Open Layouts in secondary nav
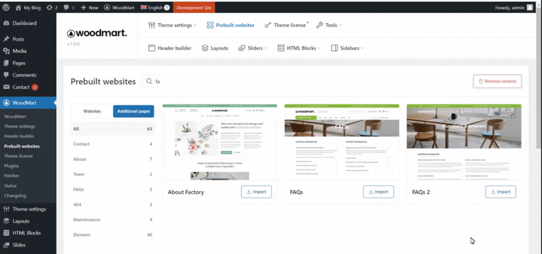The height and width of the screenshot is (254, 542). [x=215, y=48]
